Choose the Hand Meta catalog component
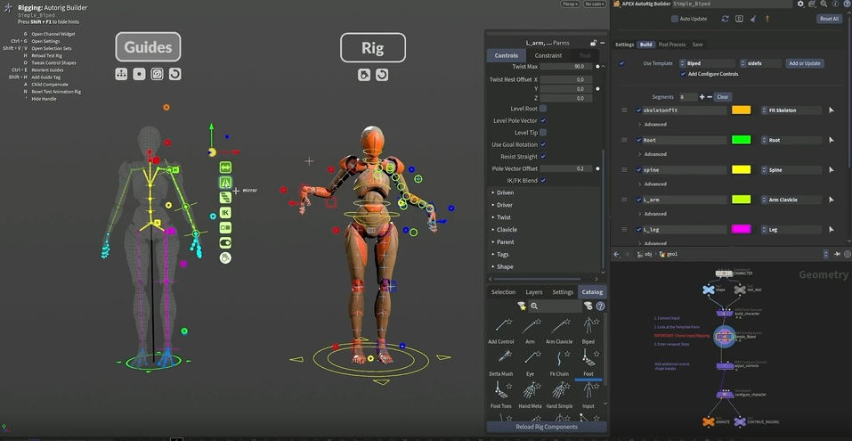 (x=531, y=395)
